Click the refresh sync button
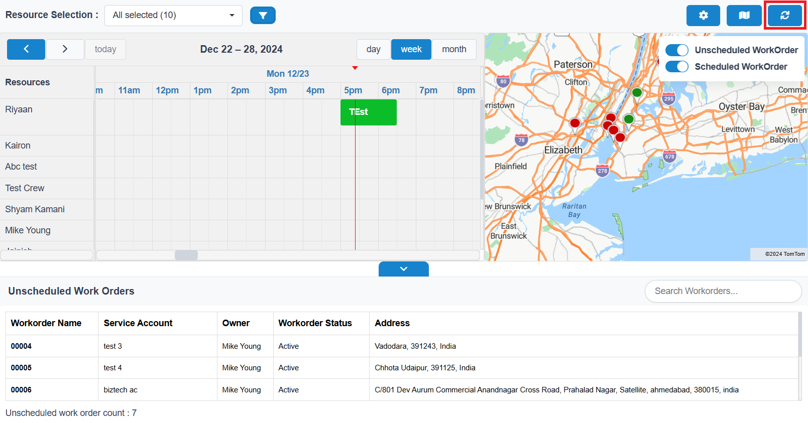Image resolution: width=808 pixels, height=423 pixels. [785, 16]
